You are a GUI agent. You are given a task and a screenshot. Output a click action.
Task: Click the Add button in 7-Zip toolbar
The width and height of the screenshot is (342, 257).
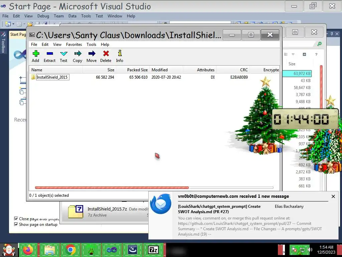(x=35, y=56)
